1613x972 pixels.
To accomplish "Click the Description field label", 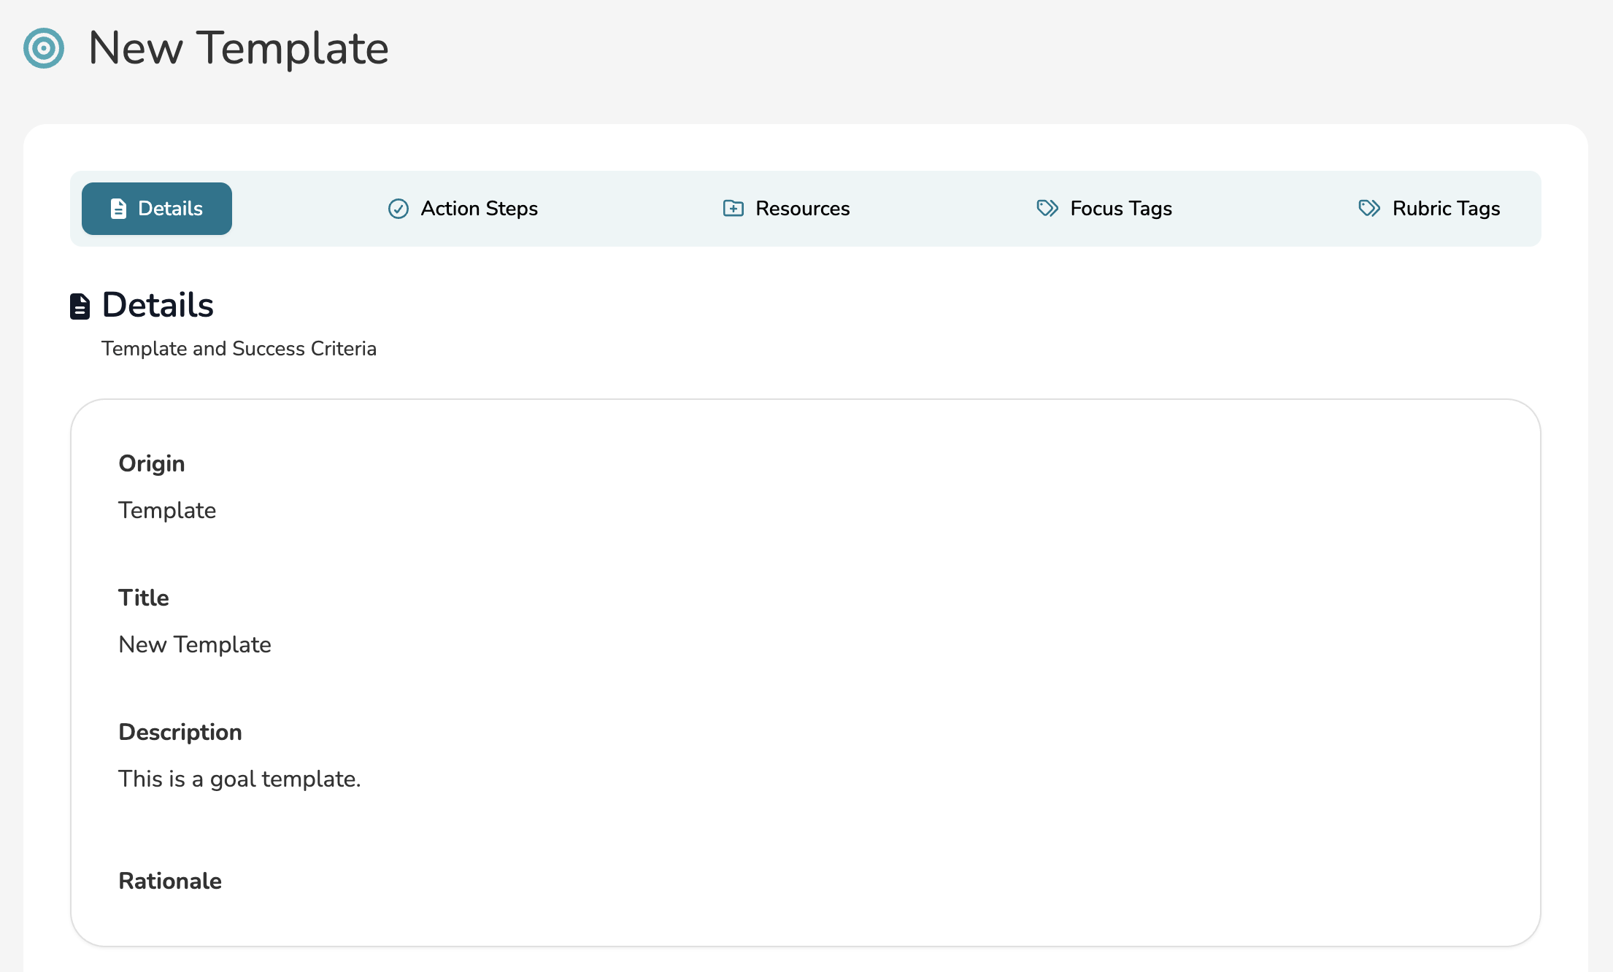I will [180, 732].
